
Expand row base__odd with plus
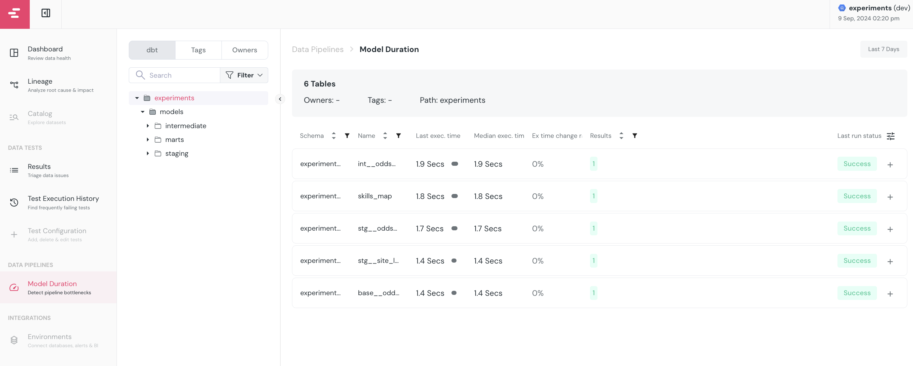(890, 294)
